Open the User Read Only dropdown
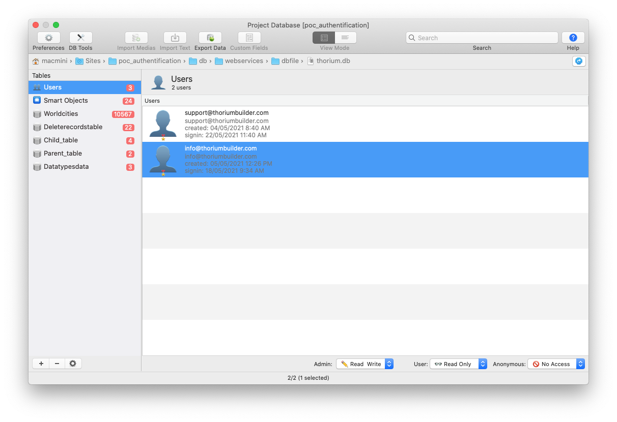The image size is (617, 422). click(x=458, y=364)
